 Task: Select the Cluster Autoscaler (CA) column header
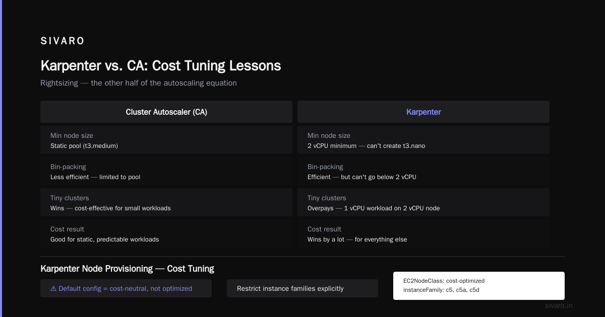(166, 112)
